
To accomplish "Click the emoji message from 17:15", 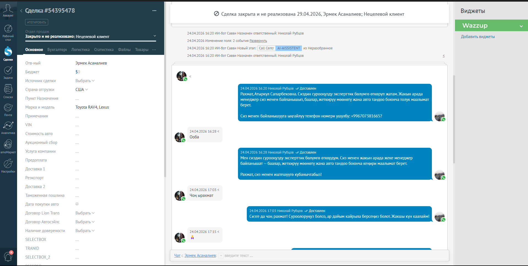I will point(192,237).
